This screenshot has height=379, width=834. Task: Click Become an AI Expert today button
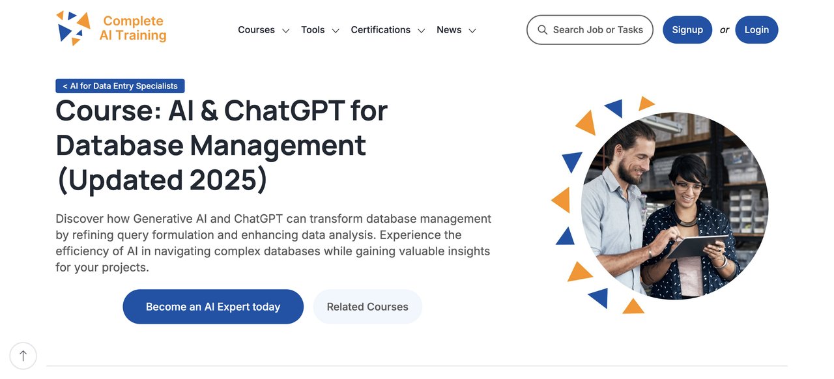[x=213, y=307]
